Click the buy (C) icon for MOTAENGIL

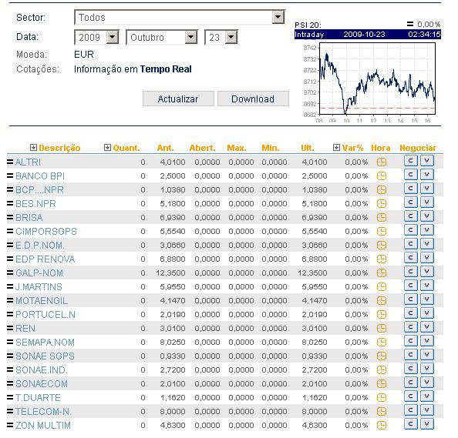410,299
